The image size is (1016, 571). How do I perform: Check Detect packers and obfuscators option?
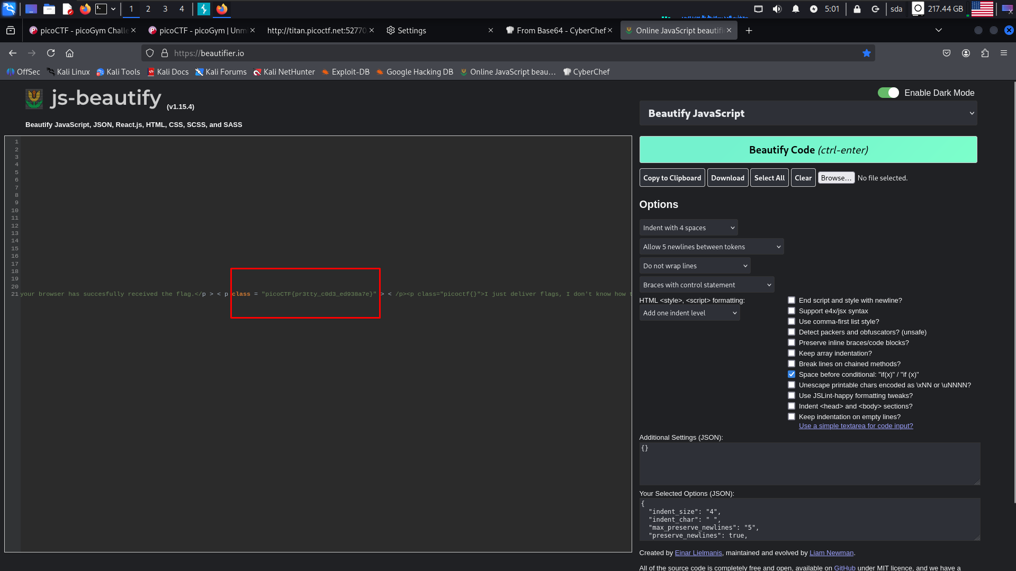pyautogui.click(x=792, y=332)
